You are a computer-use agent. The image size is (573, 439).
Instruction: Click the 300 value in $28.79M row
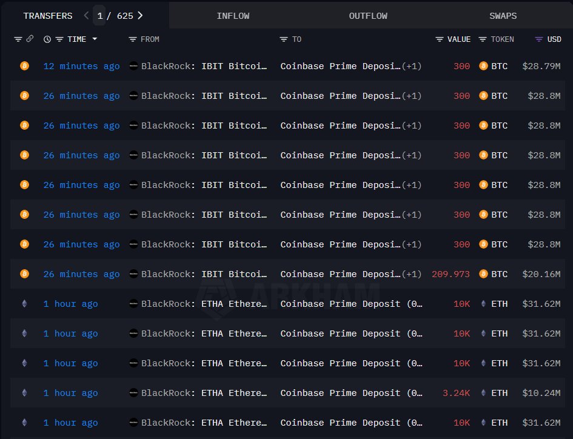pos(461,66)
